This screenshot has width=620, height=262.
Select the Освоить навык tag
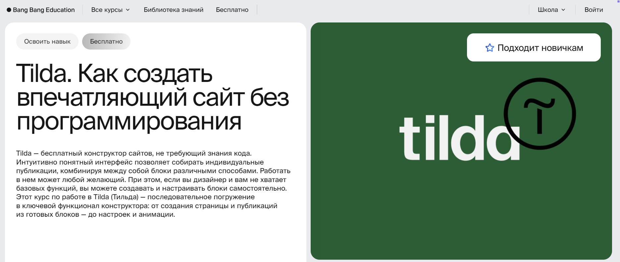click(47, 42)
